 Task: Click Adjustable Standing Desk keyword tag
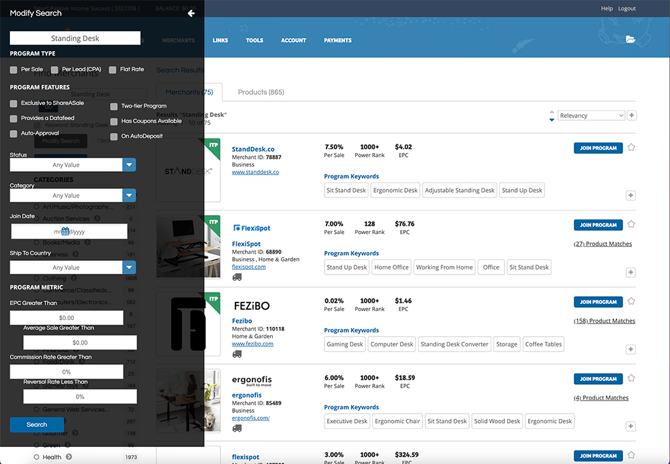459,190
